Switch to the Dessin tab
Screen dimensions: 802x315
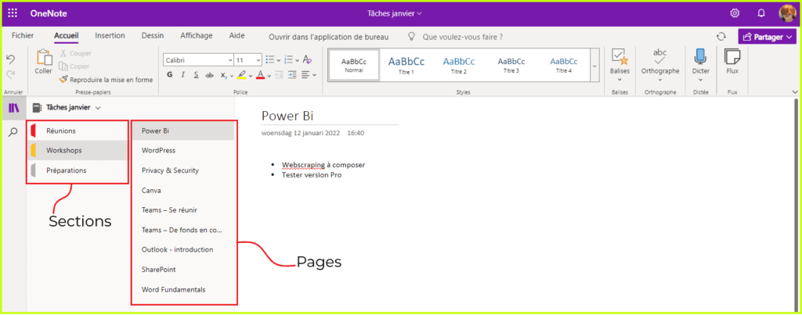pos(153,36)
